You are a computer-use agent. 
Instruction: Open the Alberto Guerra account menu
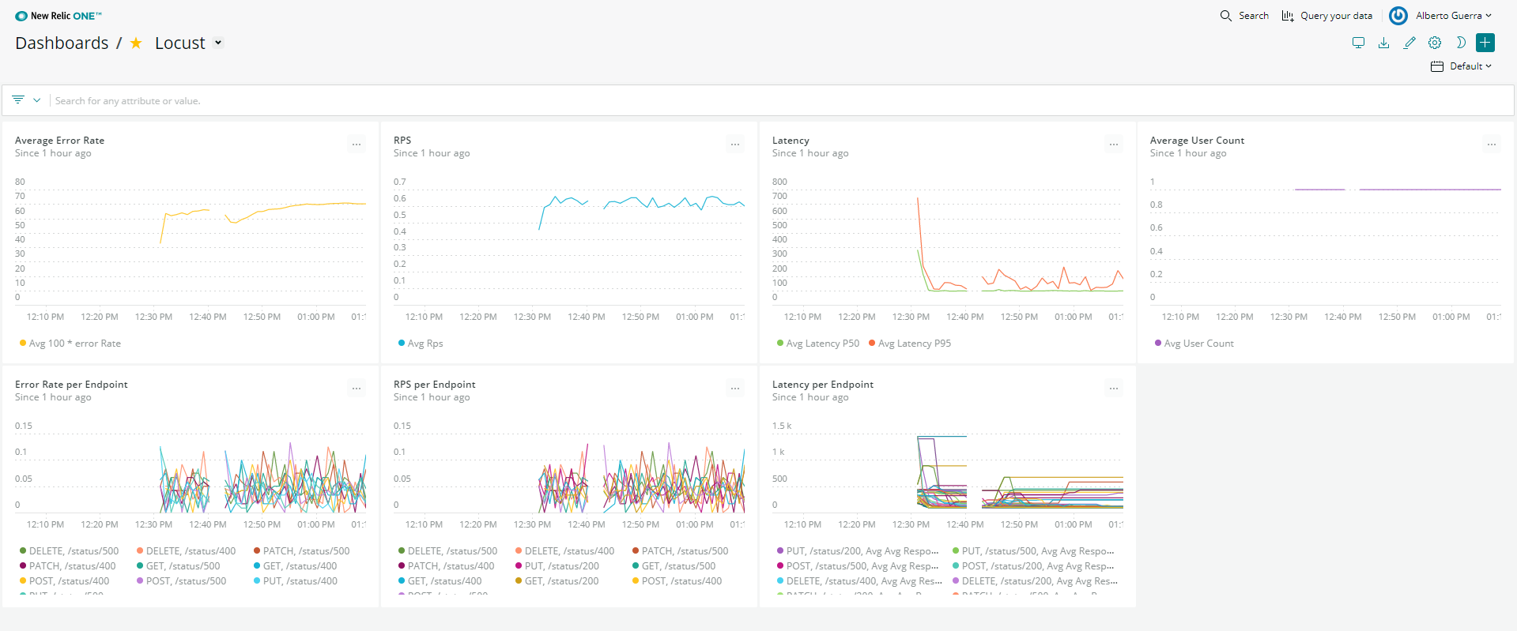click(x=1453, y=16)
